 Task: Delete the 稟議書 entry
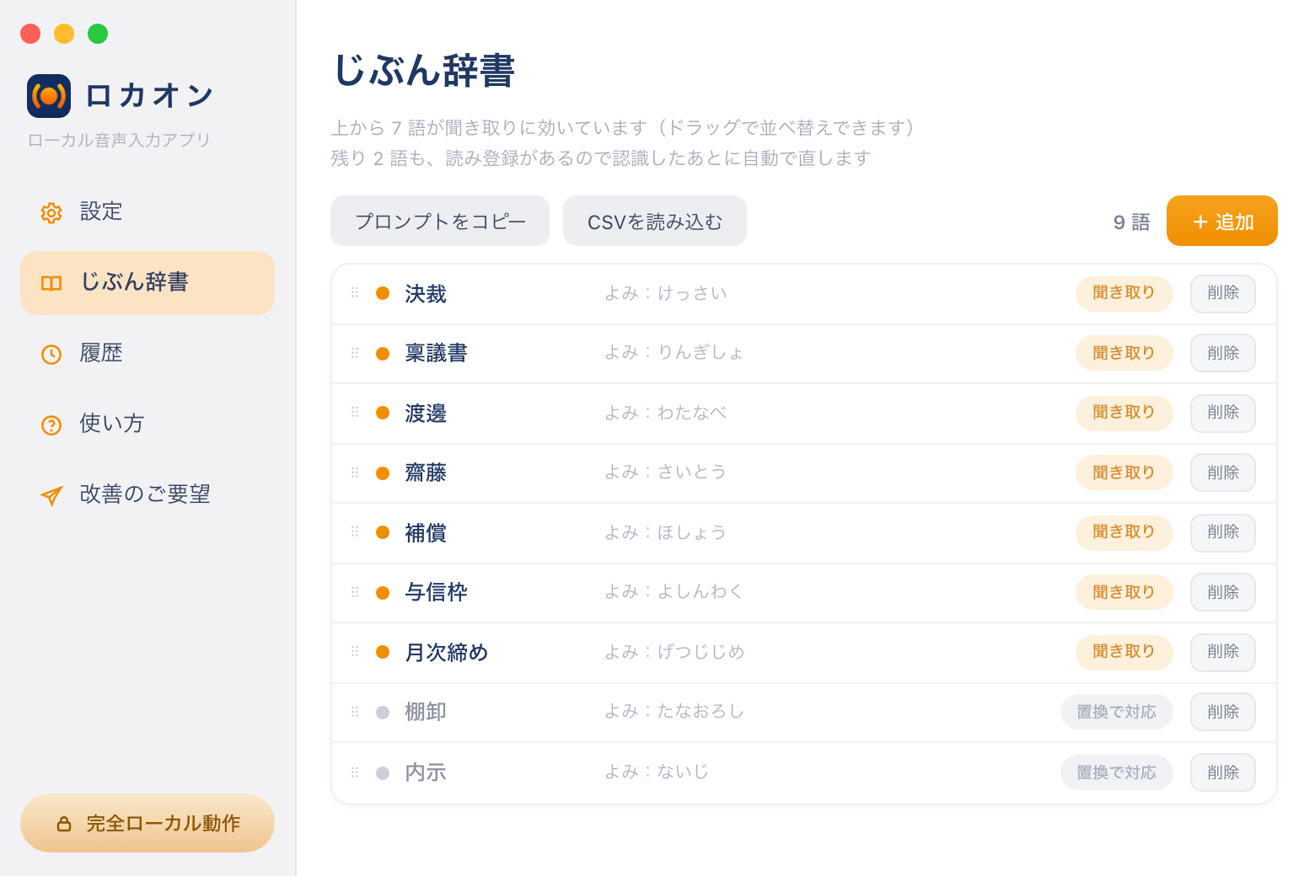[1223, 353]
